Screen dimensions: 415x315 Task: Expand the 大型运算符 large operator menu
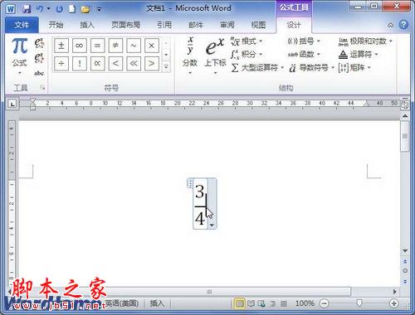257,67
